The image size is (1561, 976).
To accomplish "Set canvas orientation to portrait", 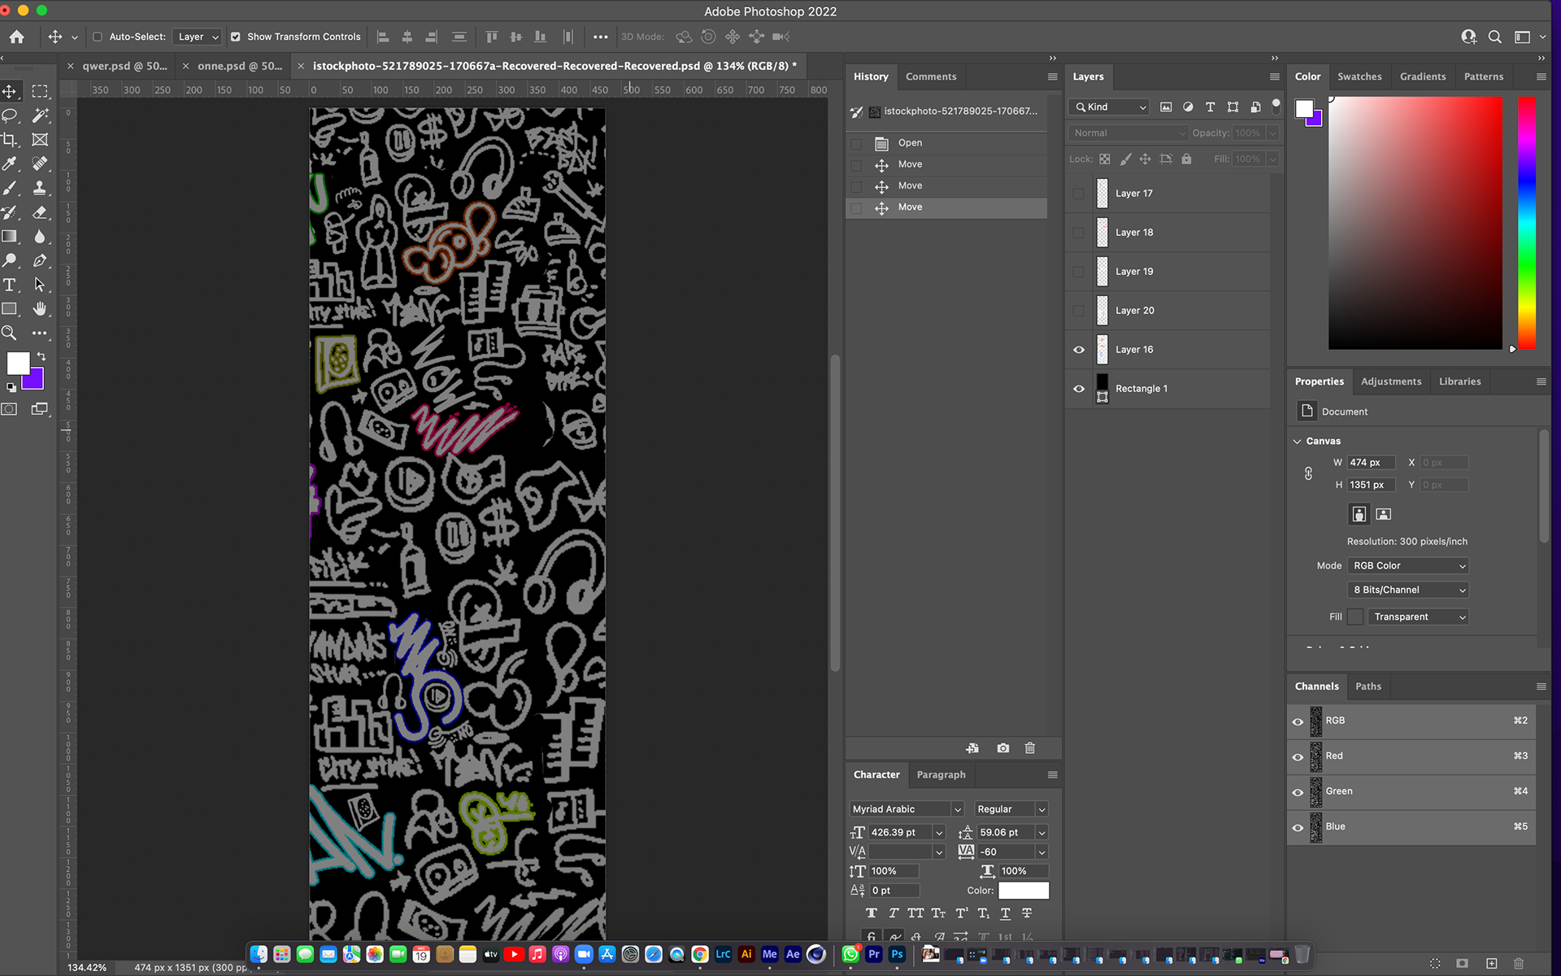I will coord(1359,514).
